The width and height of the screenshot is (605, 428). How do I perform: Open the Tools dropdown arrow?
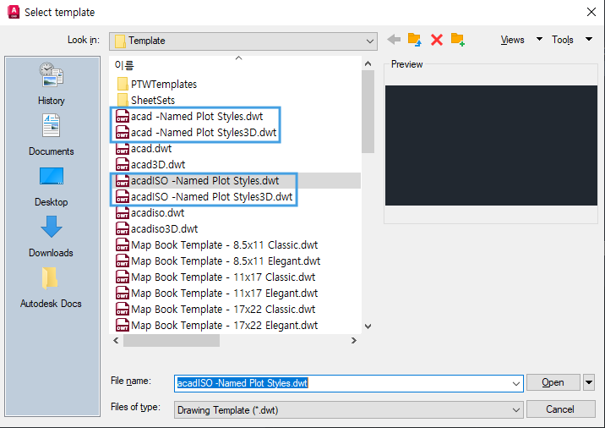coord(589,39)
